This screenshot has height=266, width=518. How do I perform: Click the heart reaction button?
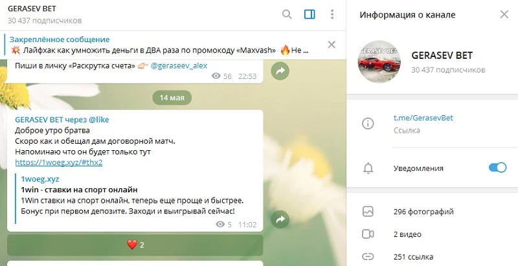135,245
